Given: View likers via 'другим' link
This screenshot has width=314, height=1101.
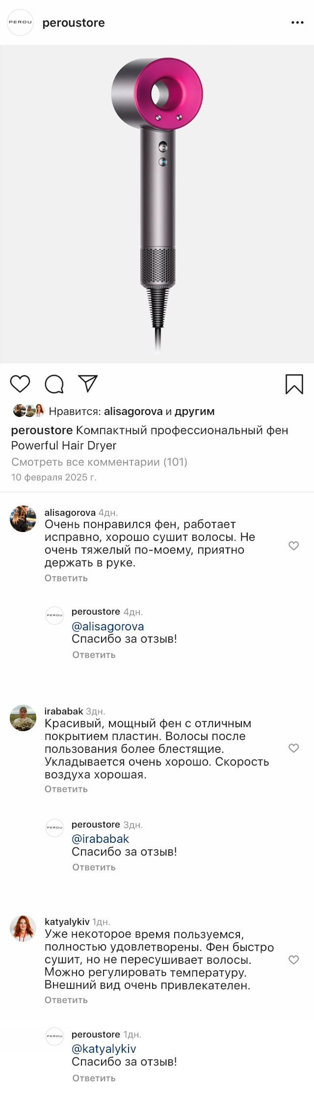Looking at the screenshot, I should [195, 411].
